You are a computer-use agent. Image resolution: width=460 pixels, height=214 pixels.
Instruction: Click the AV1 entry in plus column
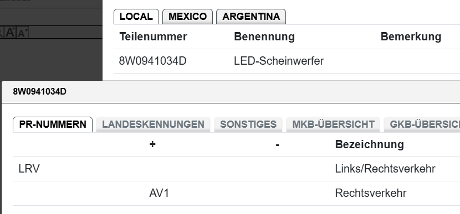(159, 193)
